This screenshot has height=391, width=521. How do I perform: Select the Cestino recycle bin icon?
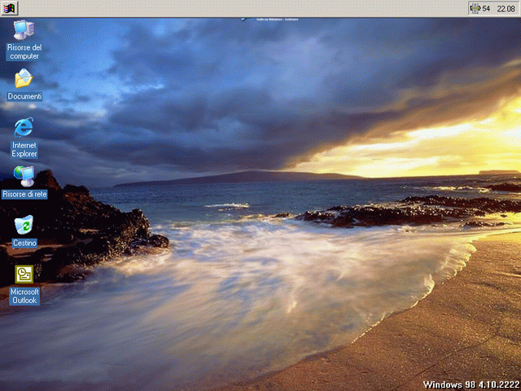point(24,225)
